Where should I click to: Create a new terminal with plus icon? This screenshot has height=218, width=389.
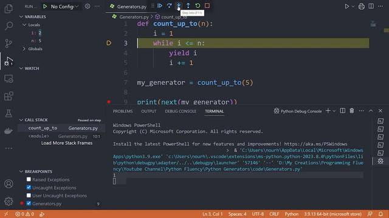tap(328, 111)
